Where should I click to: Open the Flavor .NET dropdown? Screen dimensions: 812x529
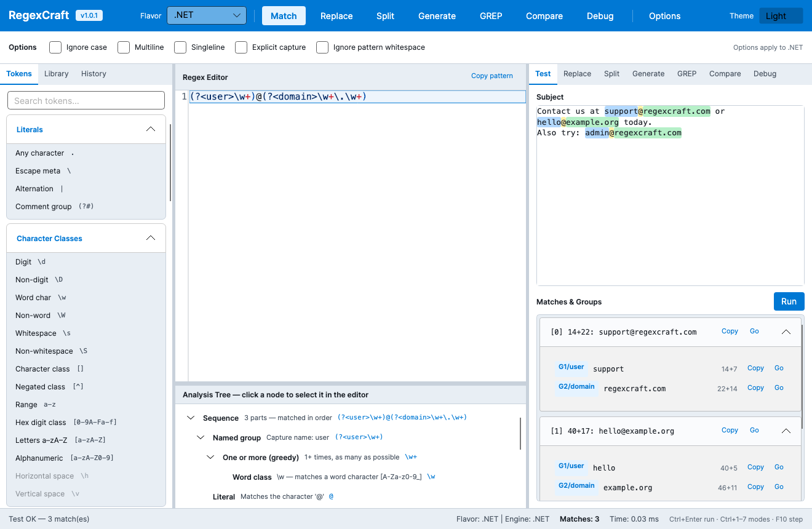point(207,15)
